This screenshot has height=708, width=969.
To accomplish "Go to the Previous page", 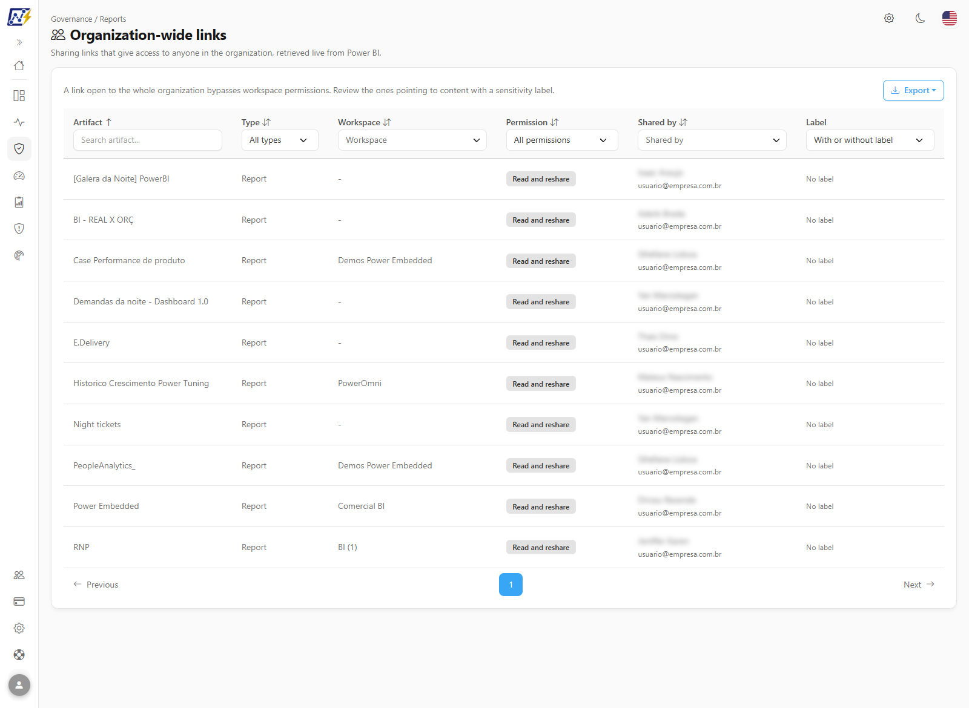I will [x=96, y=585].
